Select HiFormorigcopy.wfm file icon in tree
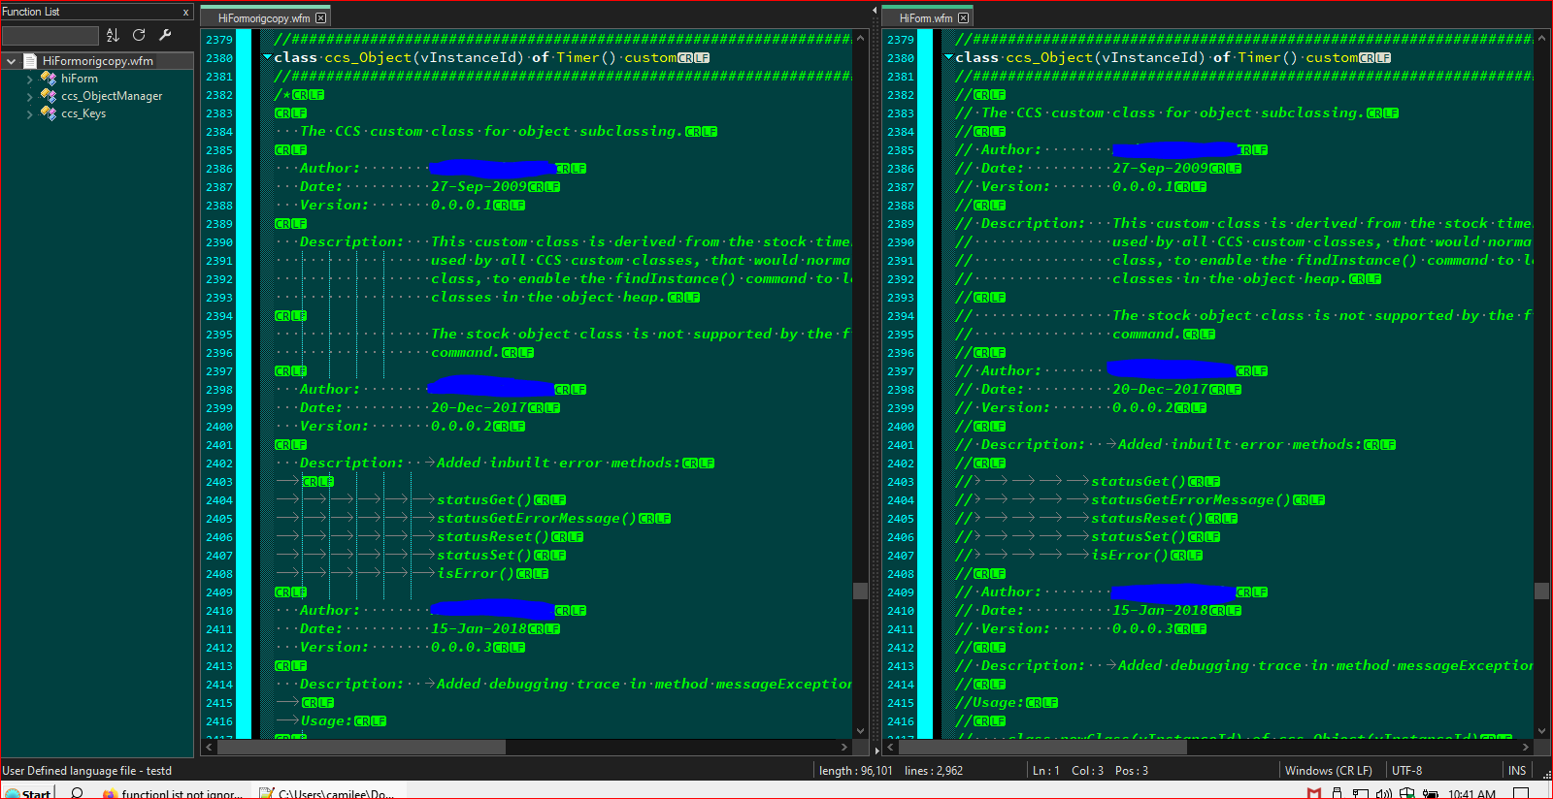1553x799 pixels. [30, 61]
